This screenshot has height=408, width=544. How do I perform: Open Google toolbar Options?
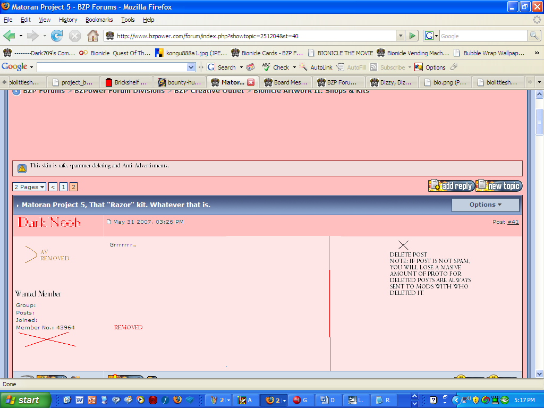click(430, 67)
